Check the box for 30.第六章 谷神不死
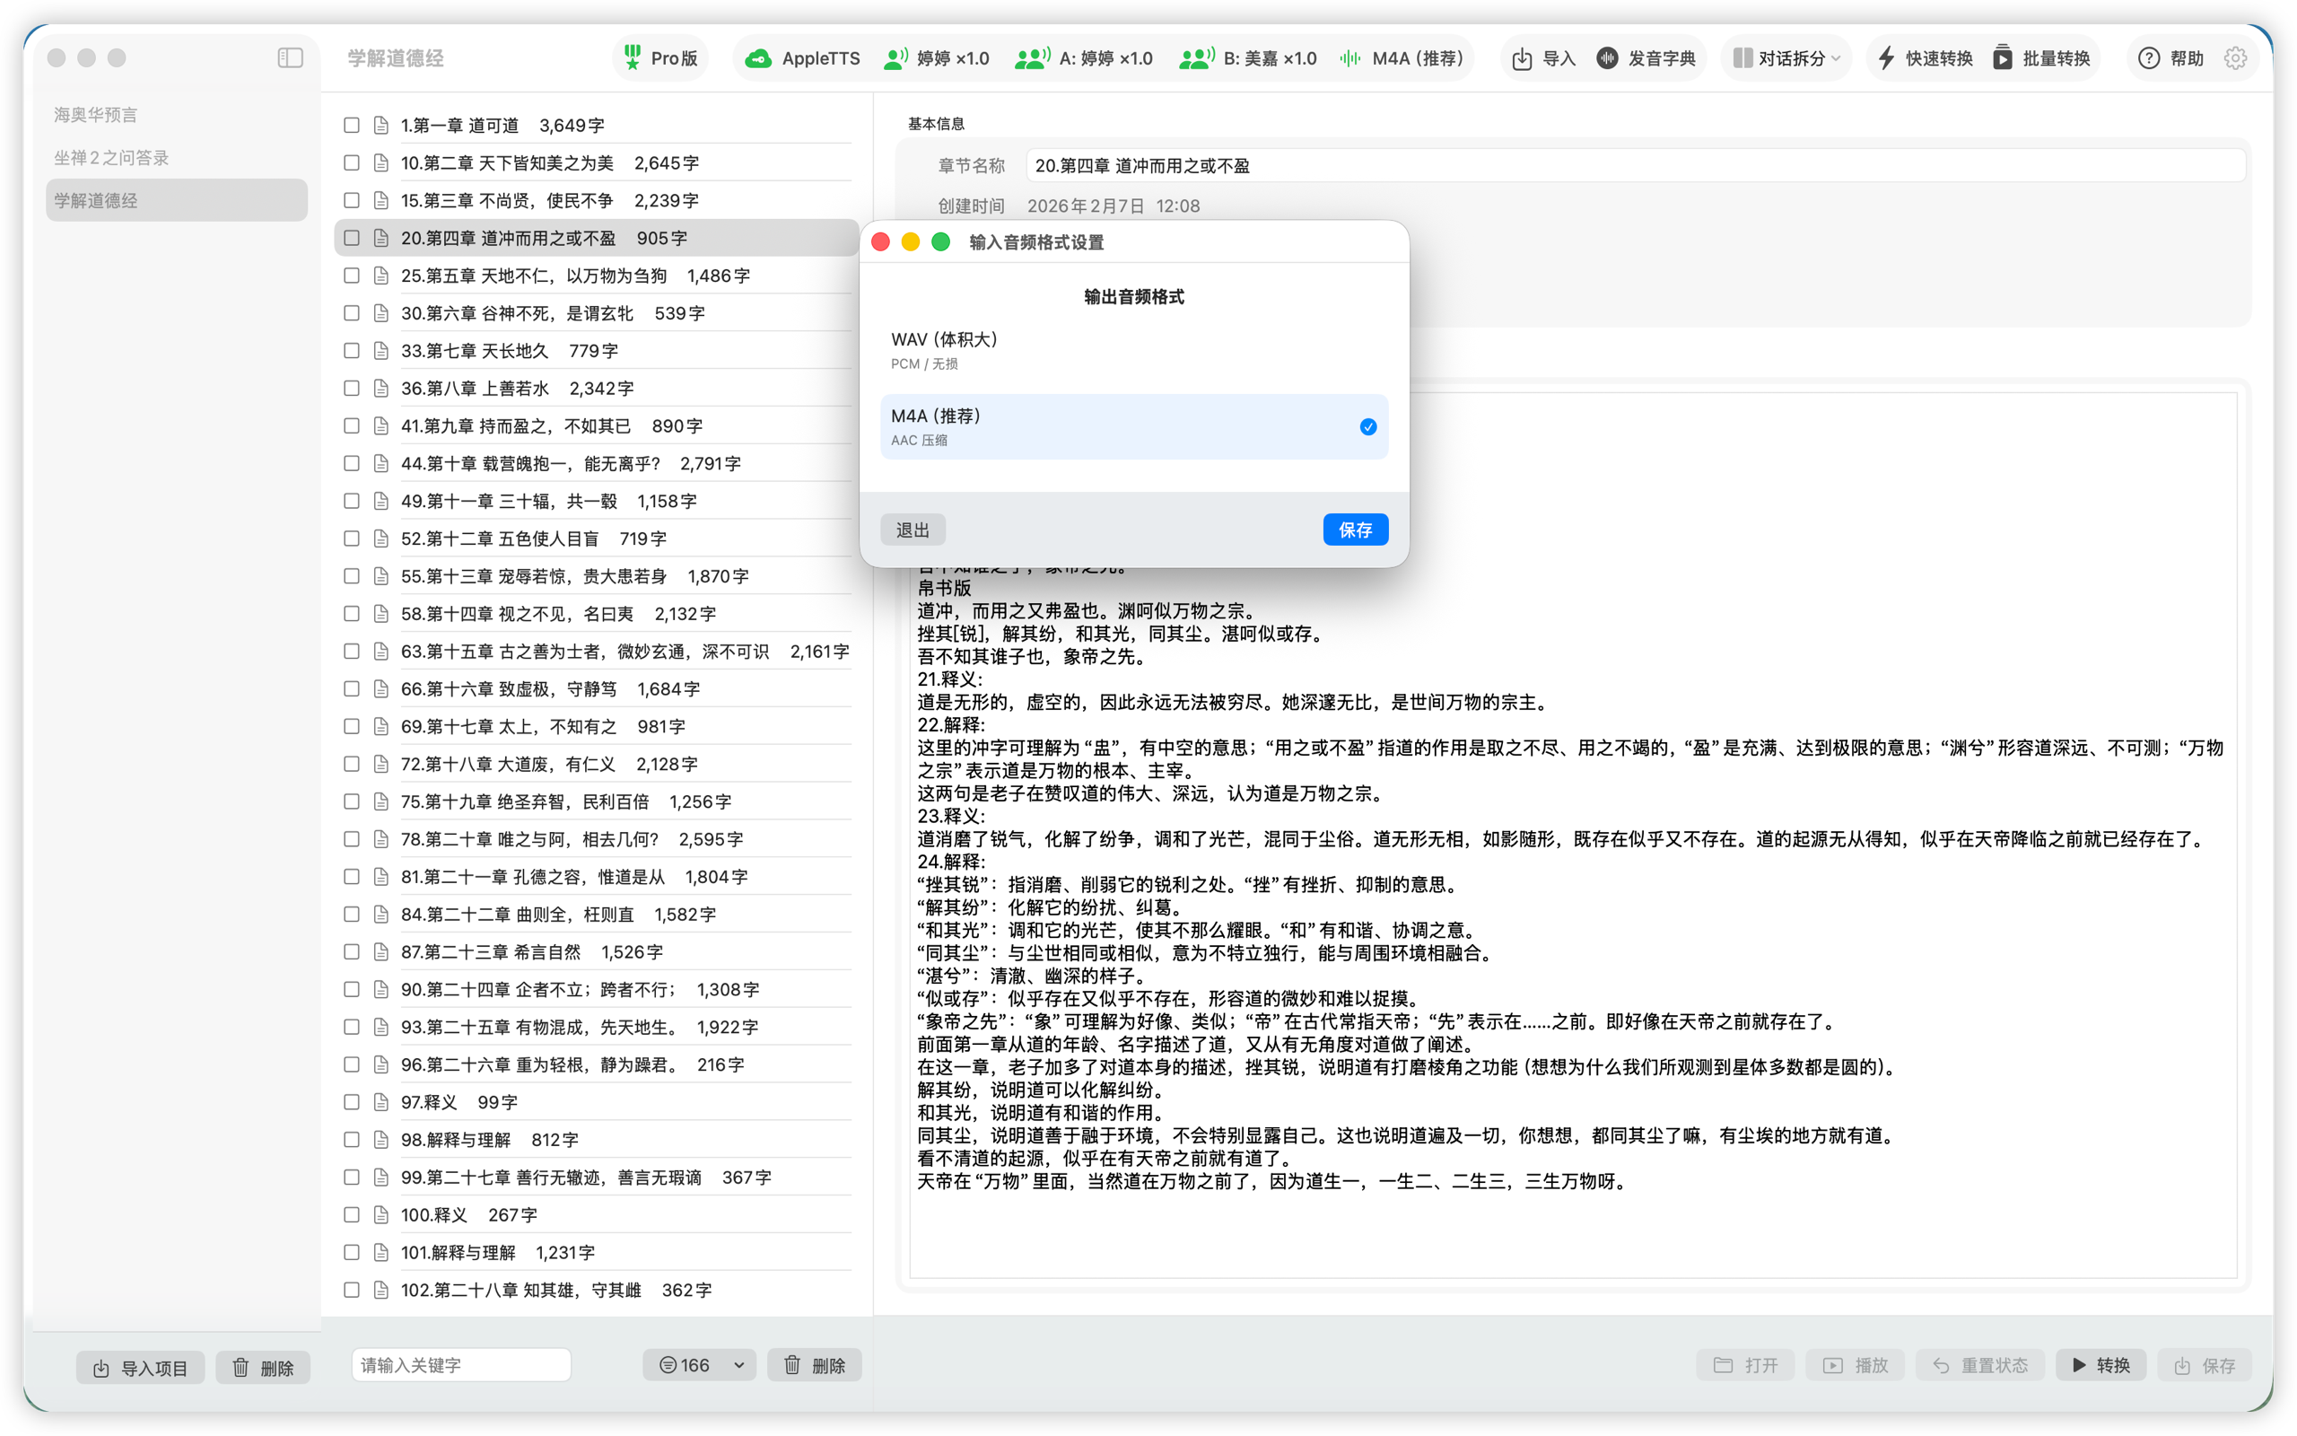 point(351,313)
